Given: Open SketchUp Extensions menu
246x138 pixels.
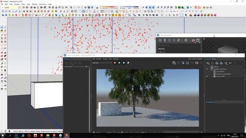Looking at the screenshot, I should [43, 4].
